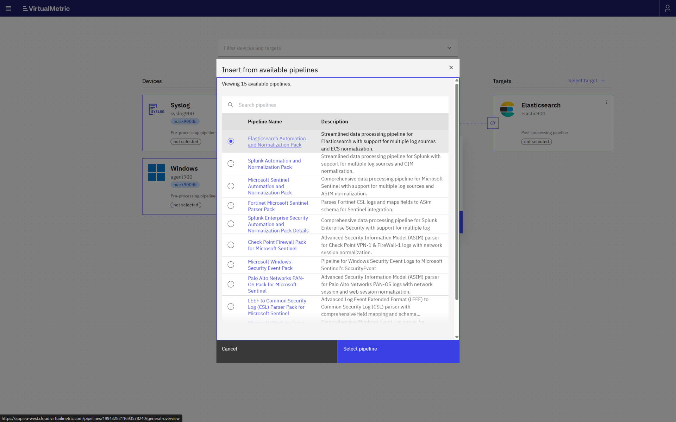676x422 pixels.
Task: Close the Insert from available pipelines dialog
Action: [x=451, y=68]
